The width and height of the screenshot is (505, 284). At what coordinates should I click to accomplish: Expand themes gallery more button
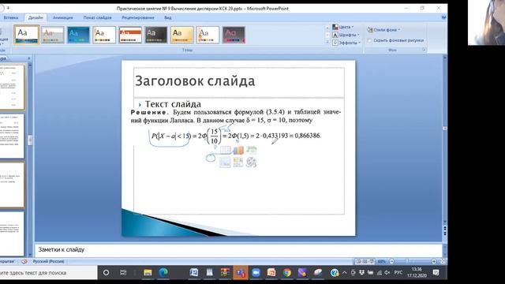click(x=327, y=42)
